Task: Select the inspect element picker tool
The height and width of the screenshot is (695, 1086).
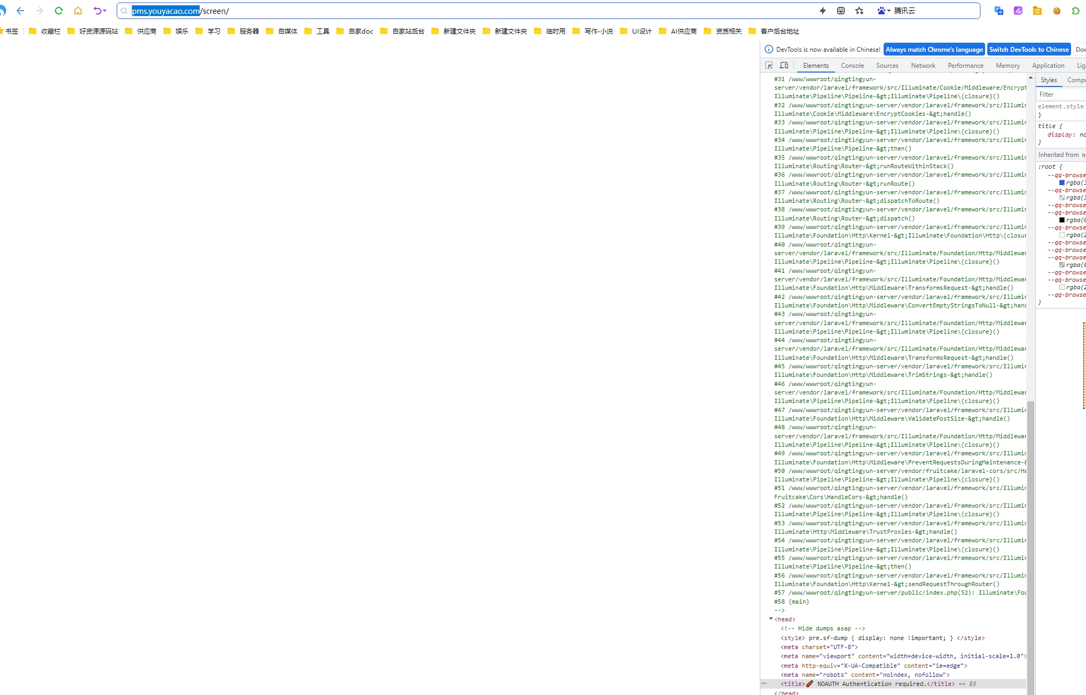Action: pyautogui.click(x=769, y=65)
